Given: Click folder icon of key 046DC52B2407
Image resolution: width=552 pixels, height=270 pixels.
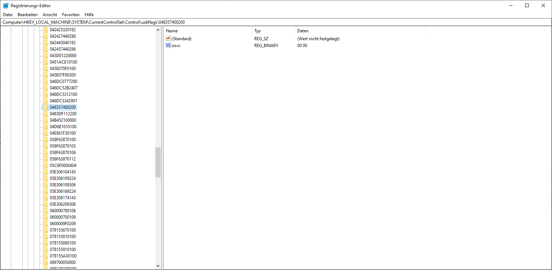Looking at the screenshot, I should pyautogui.click(x=45, y=88).
